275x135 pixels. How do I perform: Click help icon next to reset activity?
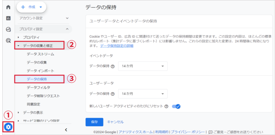click(x=166, y=106)
